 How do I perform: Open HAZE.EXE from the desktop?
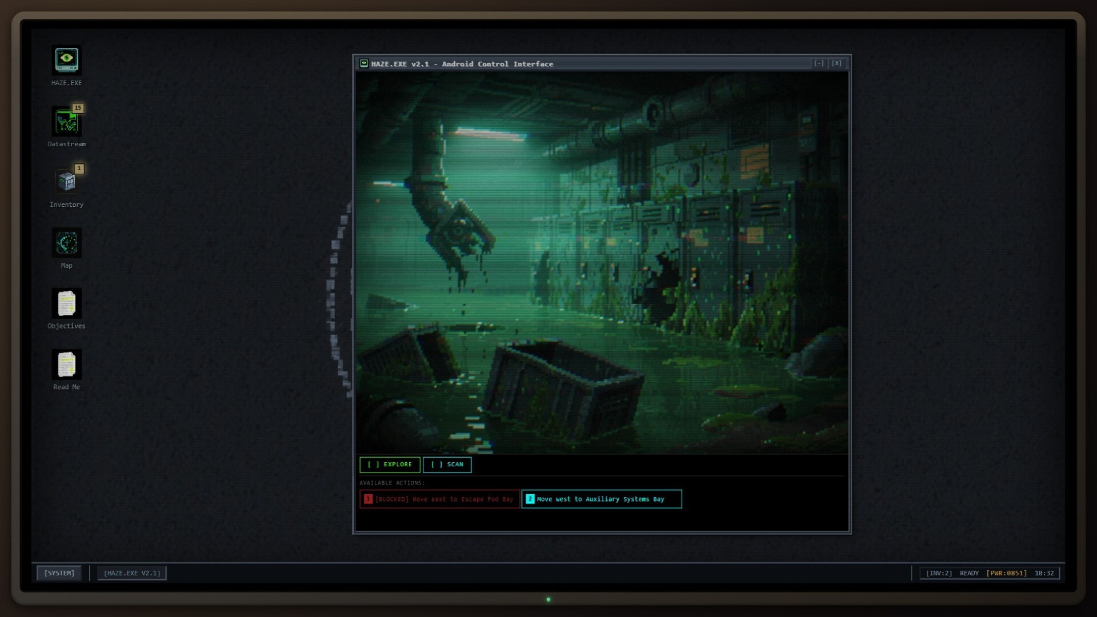coord(66,59)
